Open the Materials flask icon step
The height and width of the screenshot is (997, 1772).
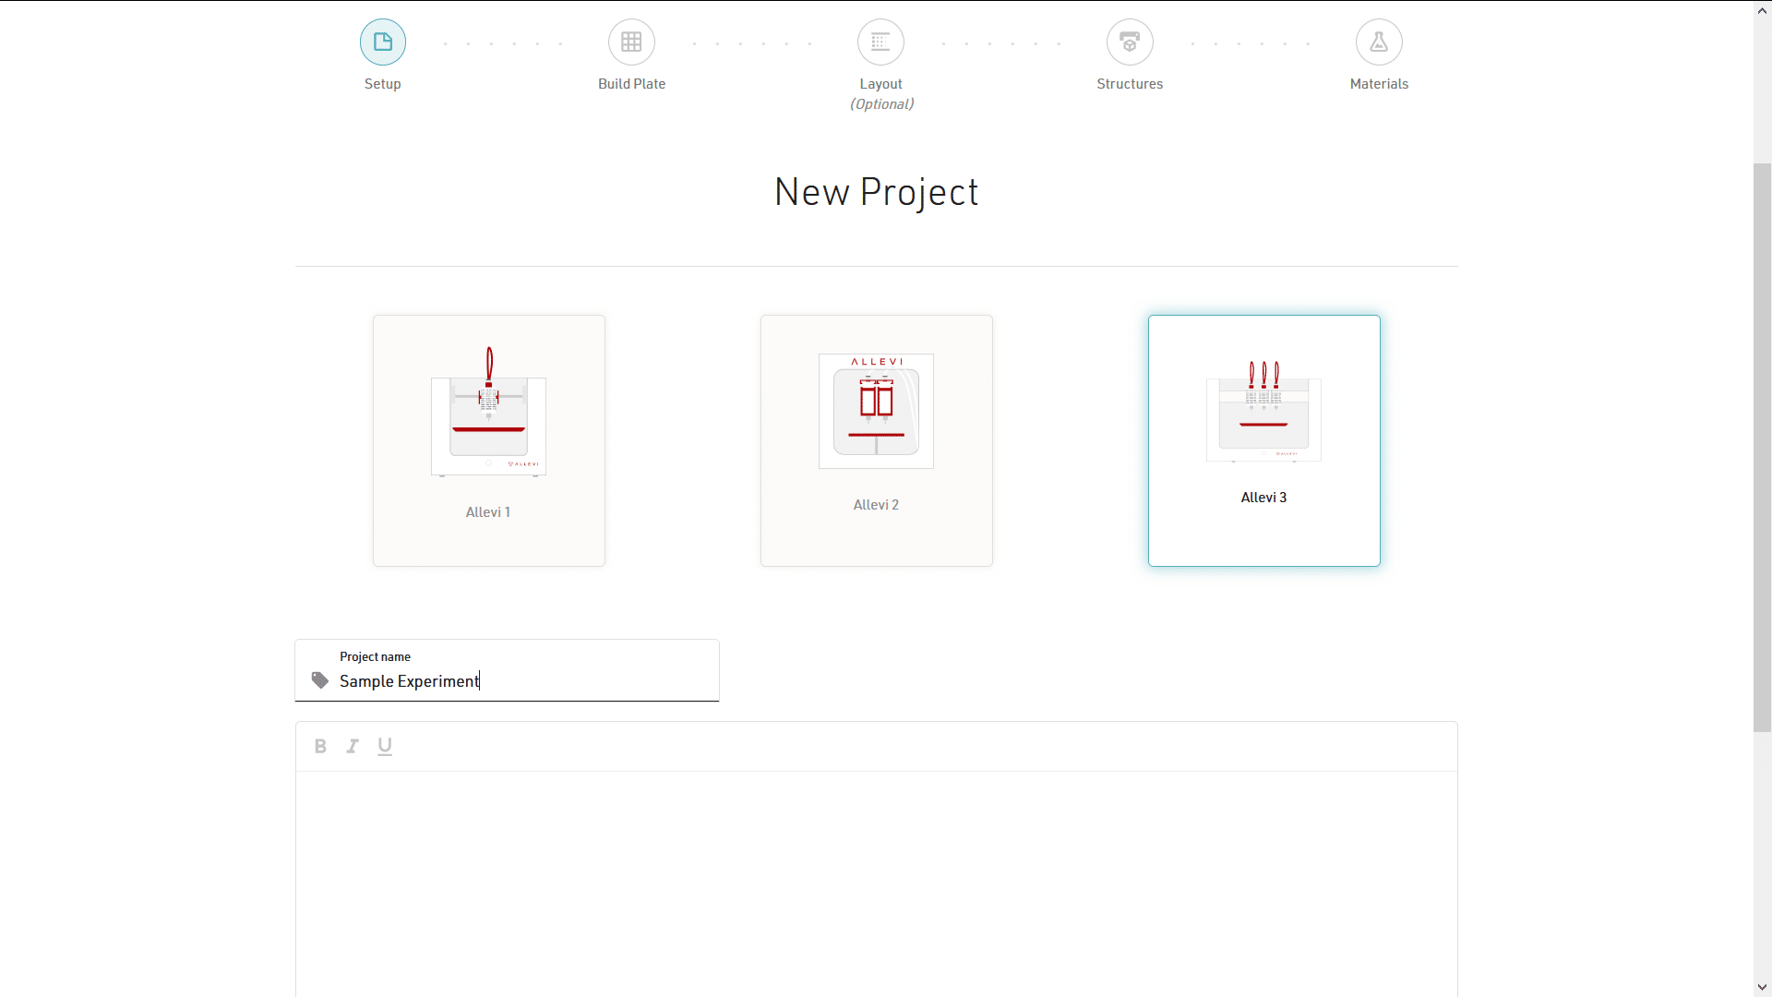tap(1380, 42)
